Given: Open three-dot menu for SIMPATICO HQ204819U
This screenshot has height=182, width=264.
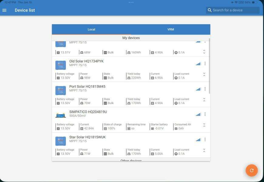Looking at the screenshot, I should [205, 114].
